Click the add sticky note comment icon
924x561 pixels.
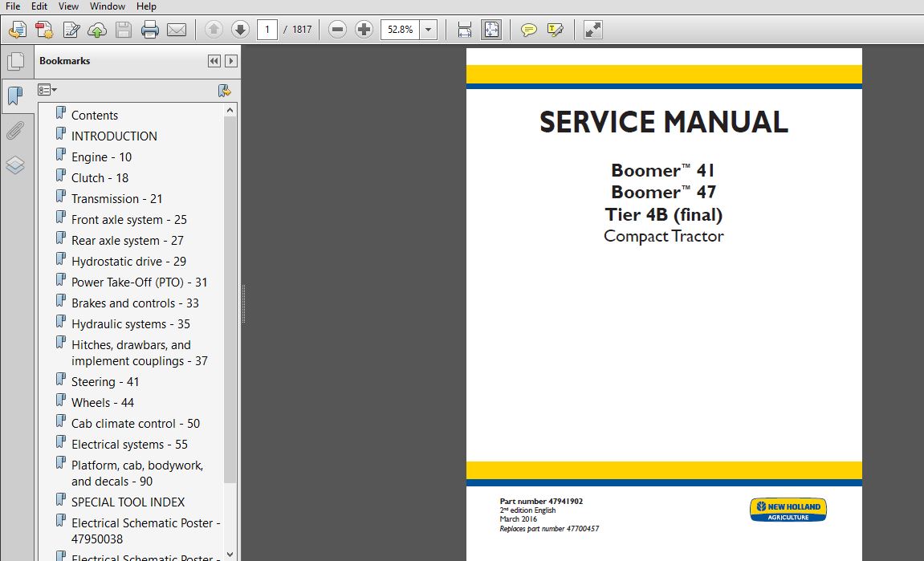point(528,30)
